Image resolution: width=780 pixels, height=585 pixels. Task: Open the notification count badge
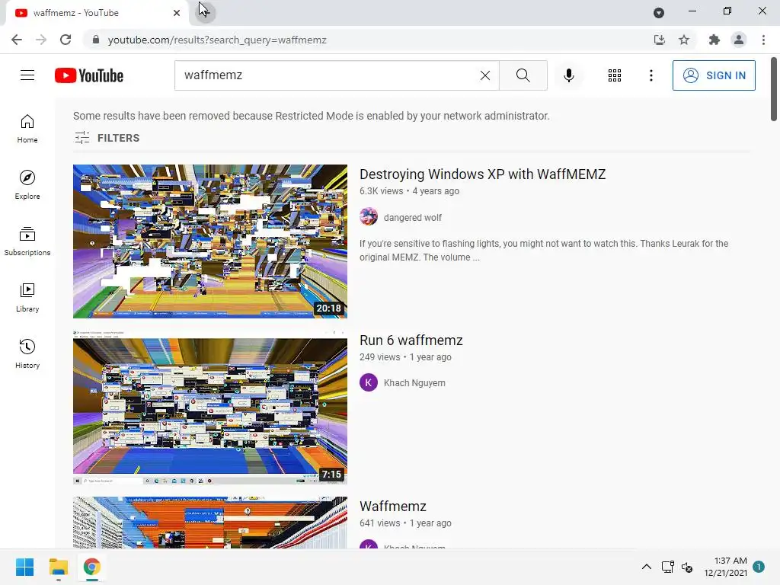759,567
